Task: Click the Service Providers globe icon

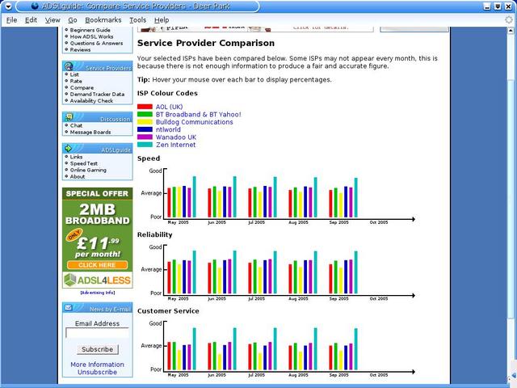Action: click(x=69, y=67)
